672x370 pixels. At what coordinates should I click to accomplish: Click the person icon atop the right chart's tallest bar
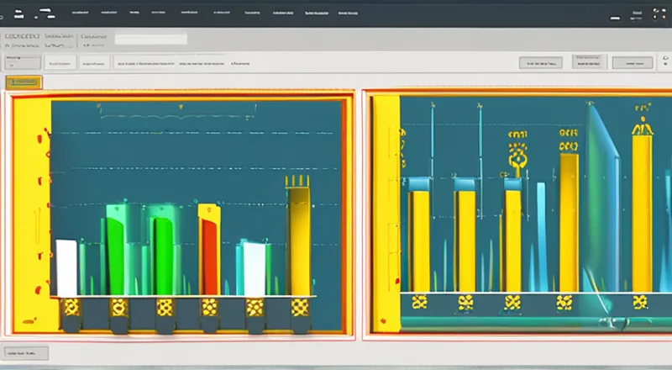pyautogui.click(x=643, y=126)
